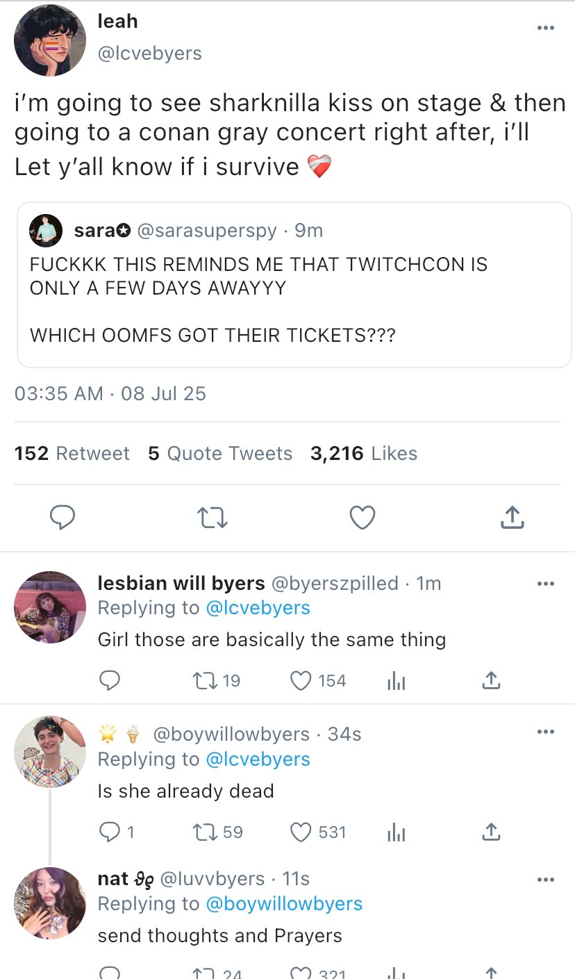The image size is (575, 979).
Task: Open the 5 Quote Tweets list
Action: tap(220, 454)
